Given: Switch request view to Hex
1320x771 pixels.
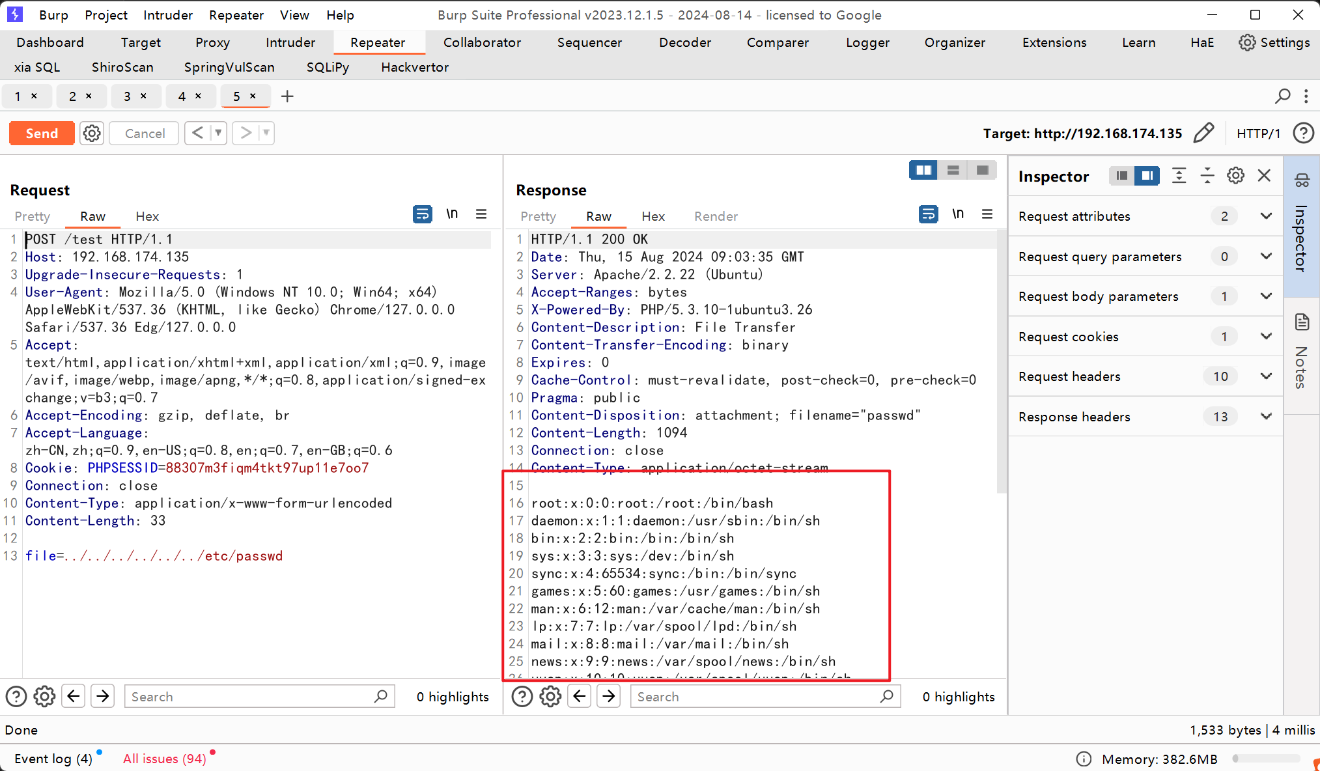Looking at the screenshot, I should click(x=147, y=216).
